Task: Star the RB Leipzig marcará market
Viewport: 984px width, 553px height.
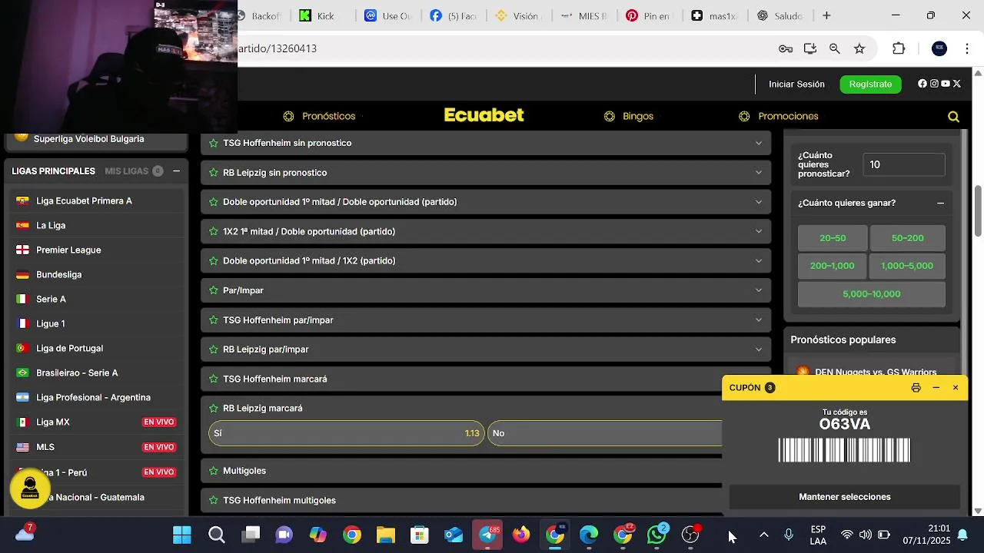Action: click(214, 409)
